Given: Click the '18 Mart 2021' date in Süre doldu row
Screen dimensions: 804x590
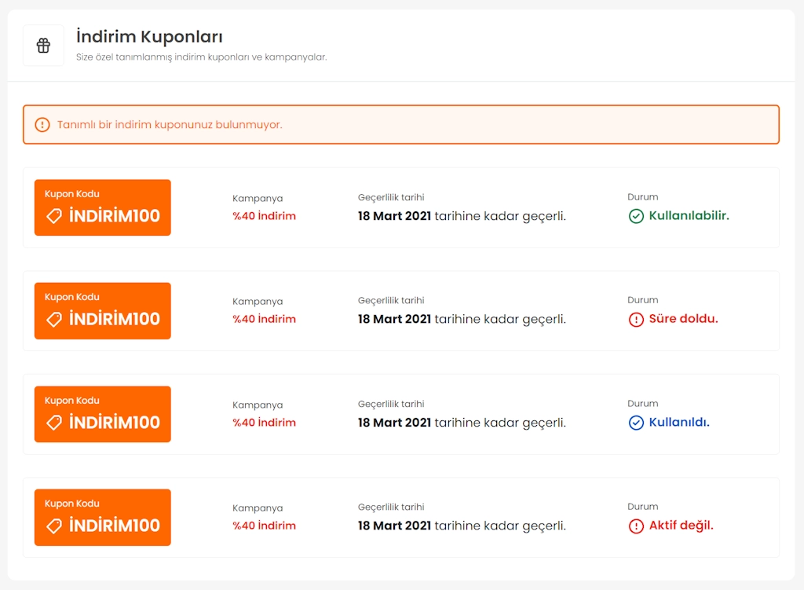Looking at the screenshot, I should point(394,319).
